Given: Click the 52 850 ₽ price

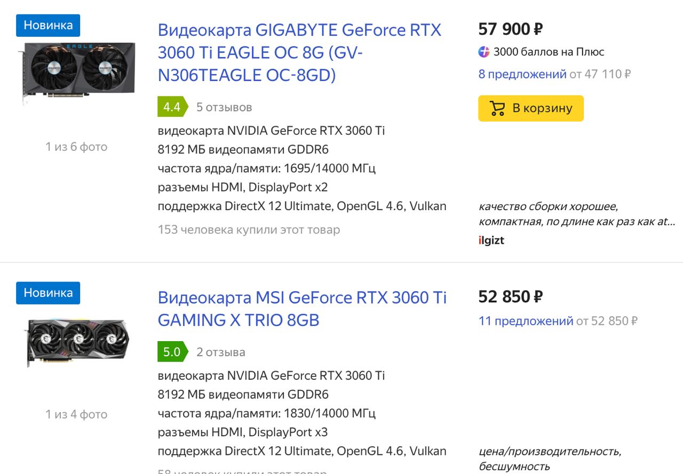Looking at the screenshot, I should click(x=511, y=296).
